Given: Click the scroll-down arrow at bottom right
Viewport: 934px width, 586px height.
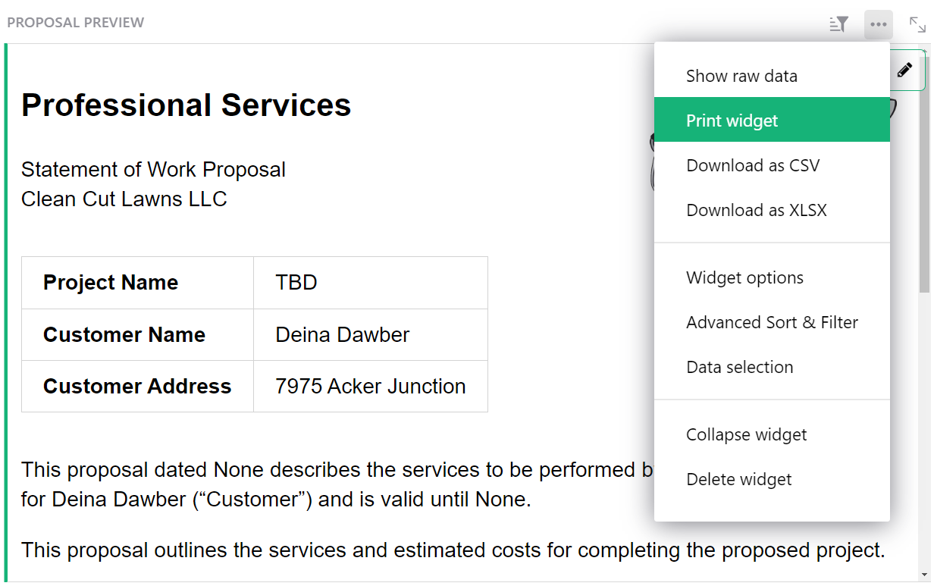Looking at the screenshot, I should coord(924,575).
